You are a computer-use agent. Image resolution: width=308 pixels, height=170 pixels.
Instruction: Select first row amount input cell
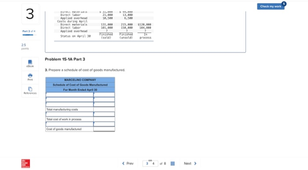tap(104, 95)
